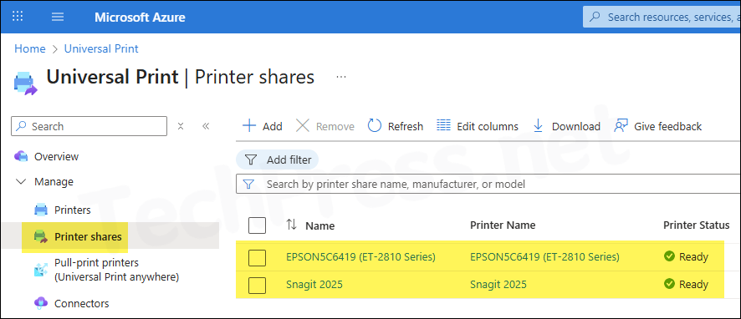Check the EPSON5C6419 share row checkbox
This screenshot has height=319, width=741.
(x=257, y=258)
